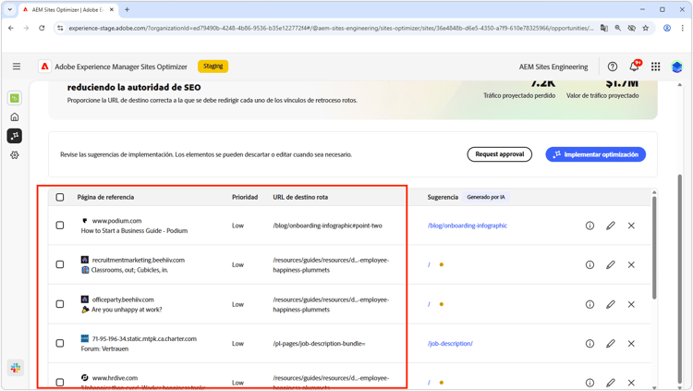693x391 pixels.
Task: Open the browser zoom icon
Action: (x=617, y=28)
